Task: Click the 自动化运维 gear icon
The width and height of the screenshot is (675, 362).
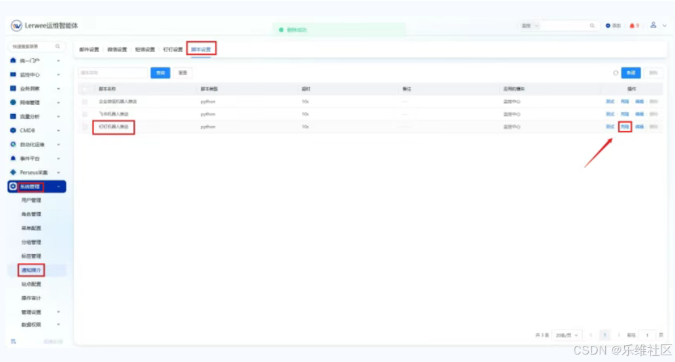Action: [x=13, y=144]
